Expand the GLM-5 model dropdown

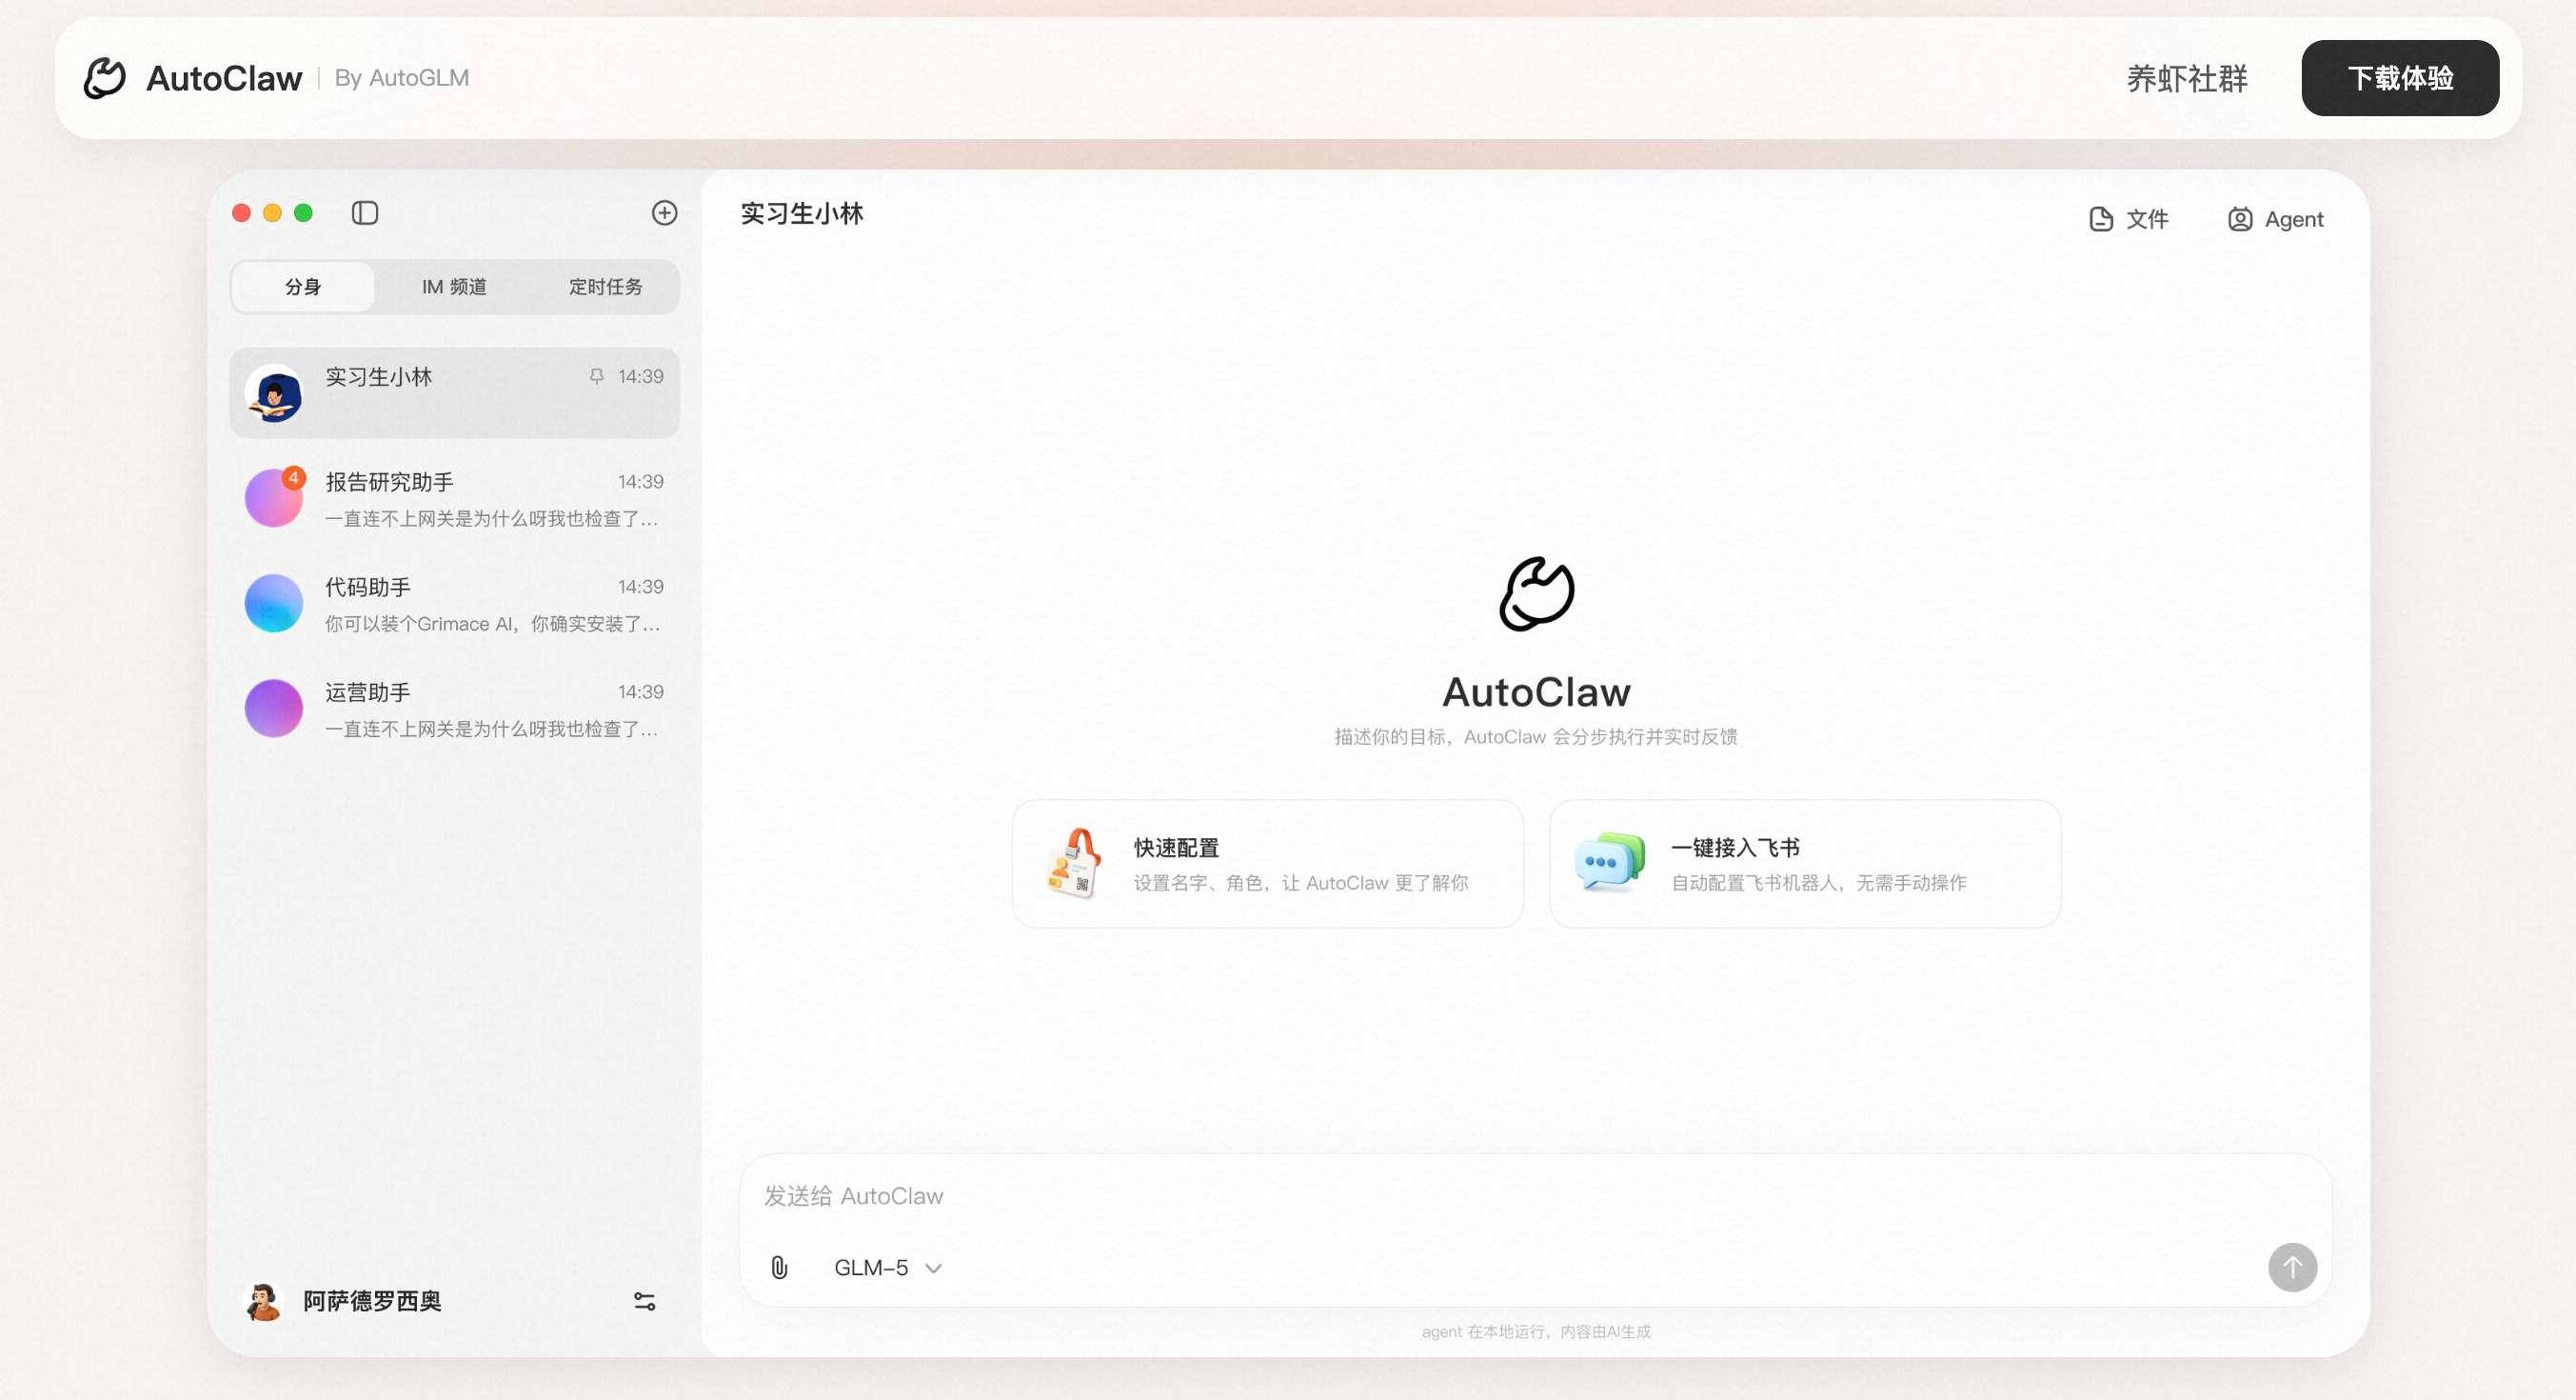[887, 1268]
